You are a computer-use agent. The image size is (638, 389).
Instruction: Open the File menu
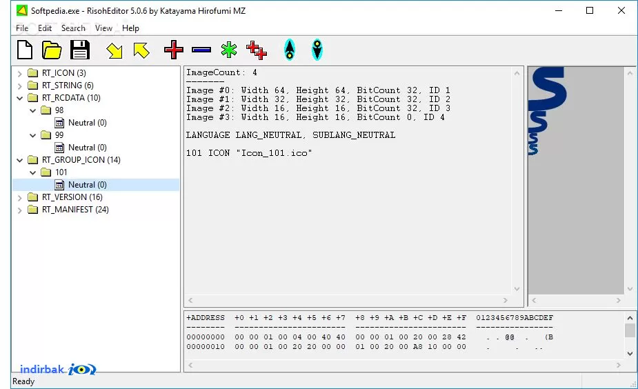22,28
